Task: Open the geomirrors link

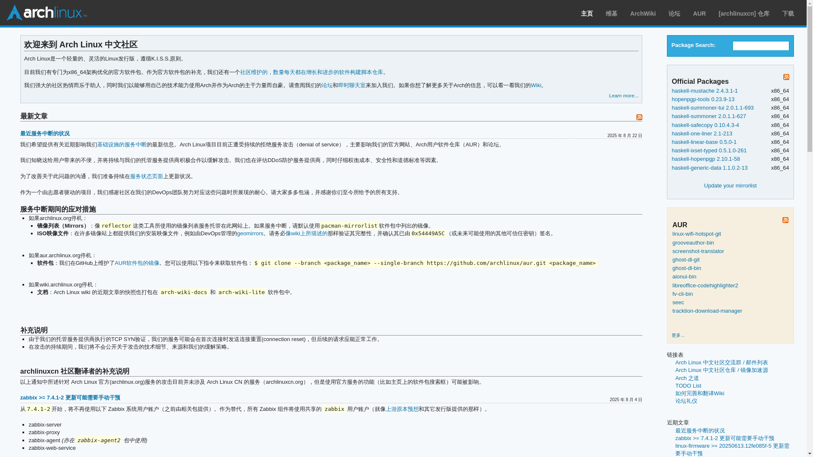Action: 250,234
